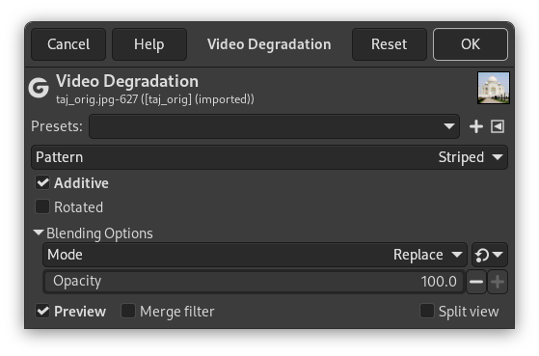Open the manage presets menu icon

(498, 126)
